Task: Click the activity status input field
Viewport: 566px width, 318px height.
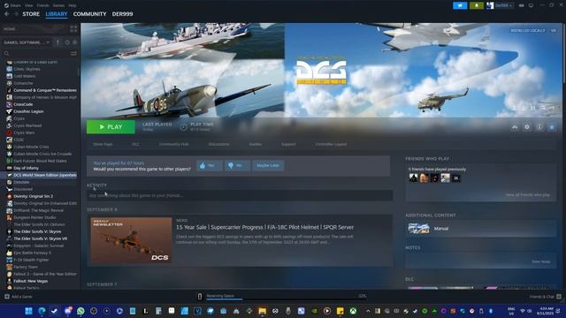Action: point(240,195)
